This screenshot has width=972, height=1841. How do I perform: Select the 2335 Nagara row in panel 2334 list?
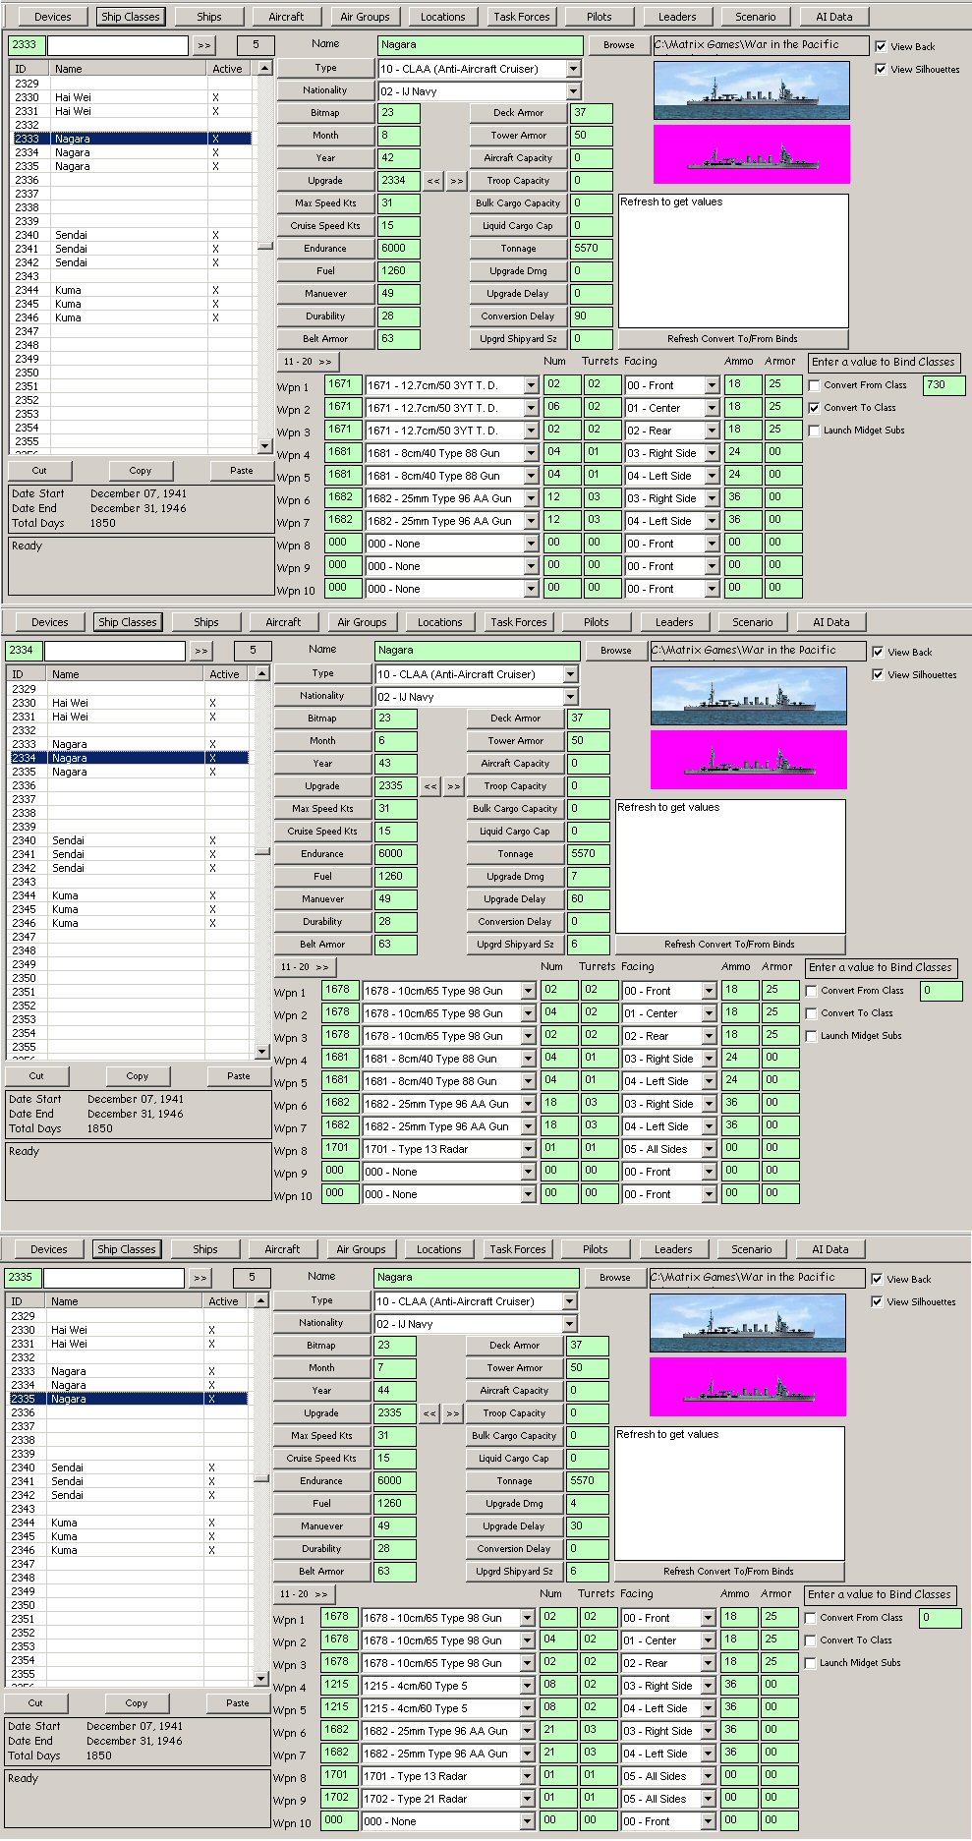click(129, 773)
